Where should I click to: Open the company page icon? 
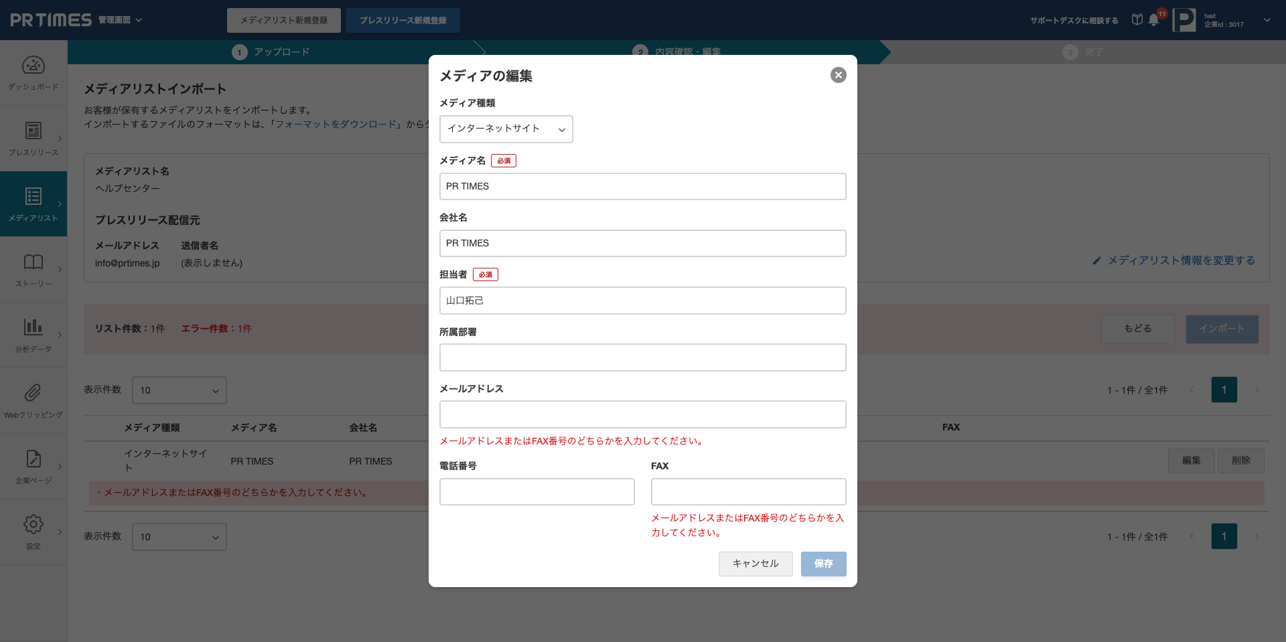coord(33,459)
